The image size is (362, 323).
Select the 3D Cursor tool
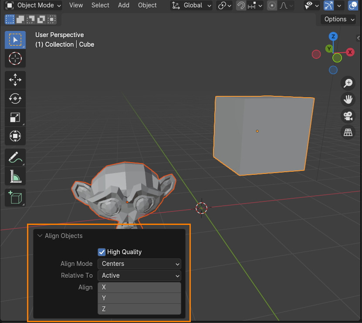[x=15, y=58]
